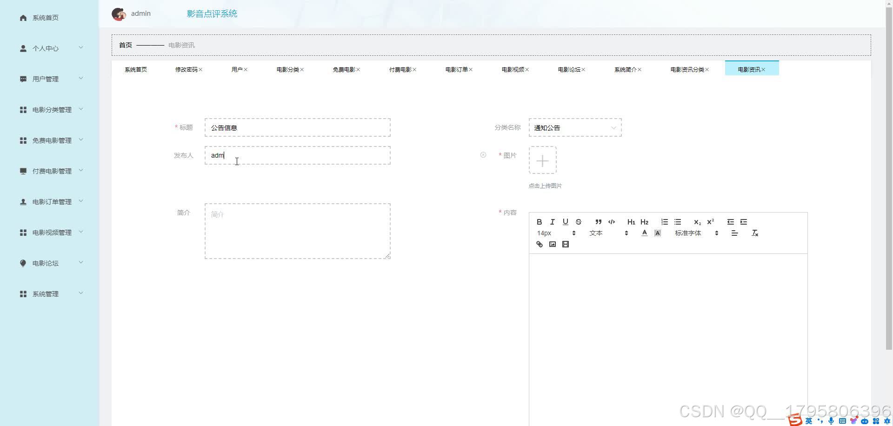Toggle bold formatting in the content editor
This screenshot has width=893, height=426.
coord(540,222)
